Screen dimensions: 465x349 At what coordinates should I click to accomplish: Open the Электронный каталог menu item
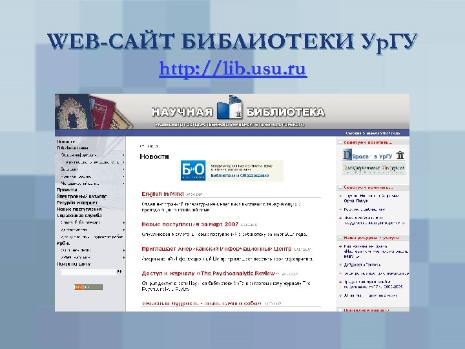coord(81,196)
